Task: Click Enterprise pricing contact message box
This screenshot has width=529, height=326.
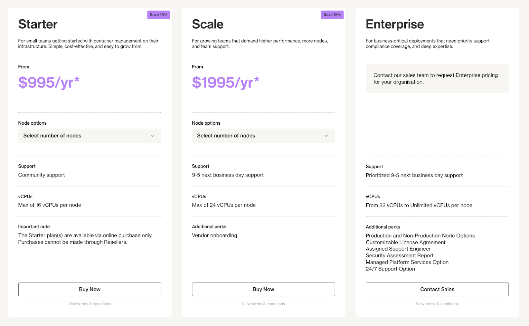Action: (x=437, y=79)
